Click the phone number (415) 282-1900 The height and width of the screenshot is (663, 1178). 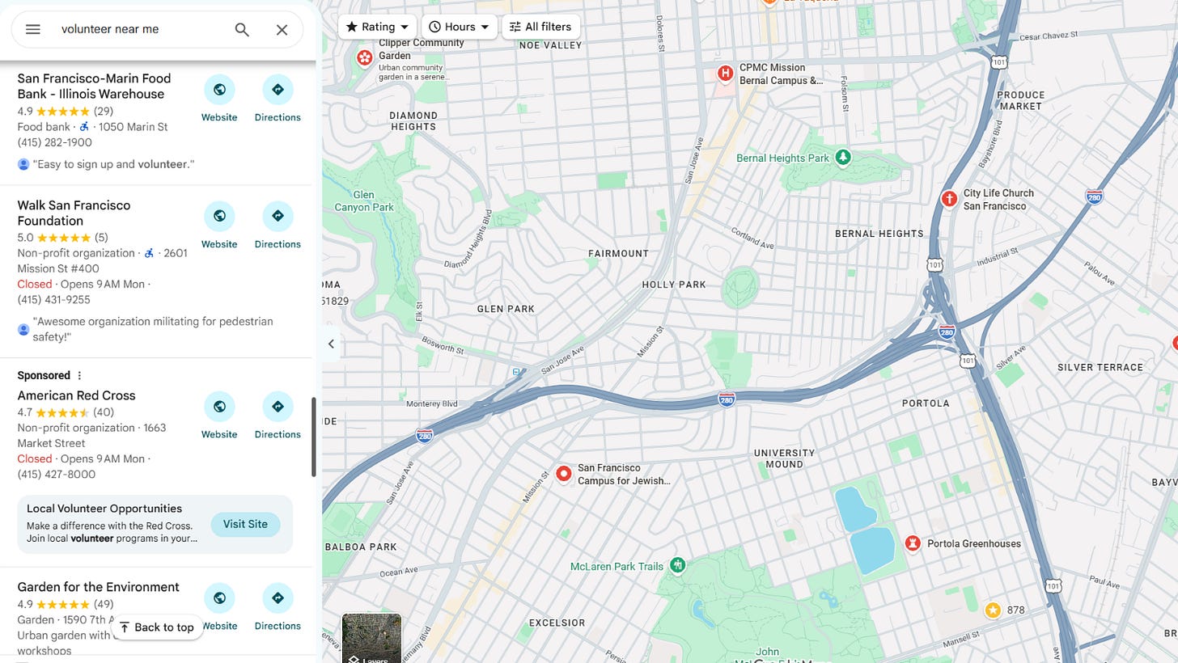(x=54, y=142)
